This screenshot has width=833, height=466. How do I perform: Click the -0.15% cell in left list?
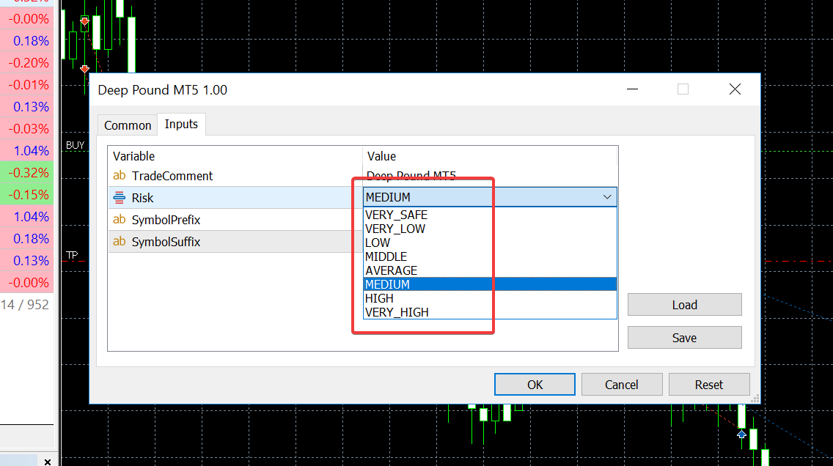tap(28, 195)
